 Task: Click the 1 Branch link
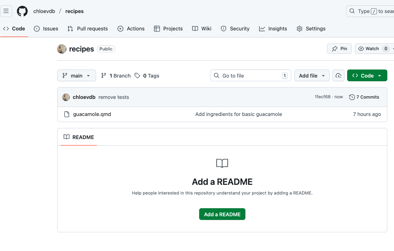tap(116, 76)
